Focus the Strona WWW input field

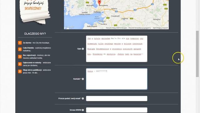pos(117,110)
